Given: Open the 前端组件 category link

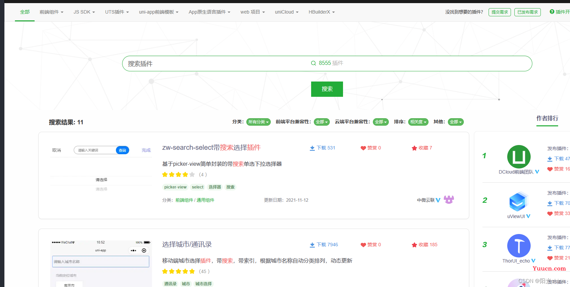Looking at the screenshot, I should (x=184, y=200).
